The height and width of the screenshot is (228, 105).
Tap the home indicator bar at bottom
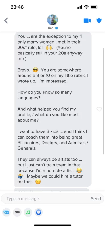point(52,225)
